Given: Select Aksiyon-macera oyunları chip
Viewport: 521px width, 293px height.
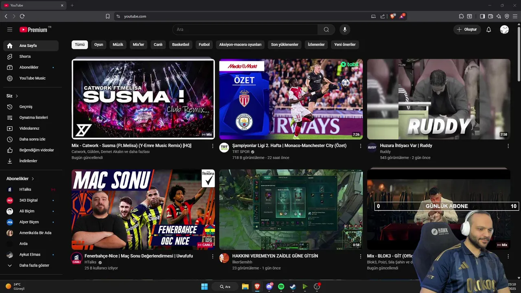Looking at the screenshot, I should click(240, 45).
